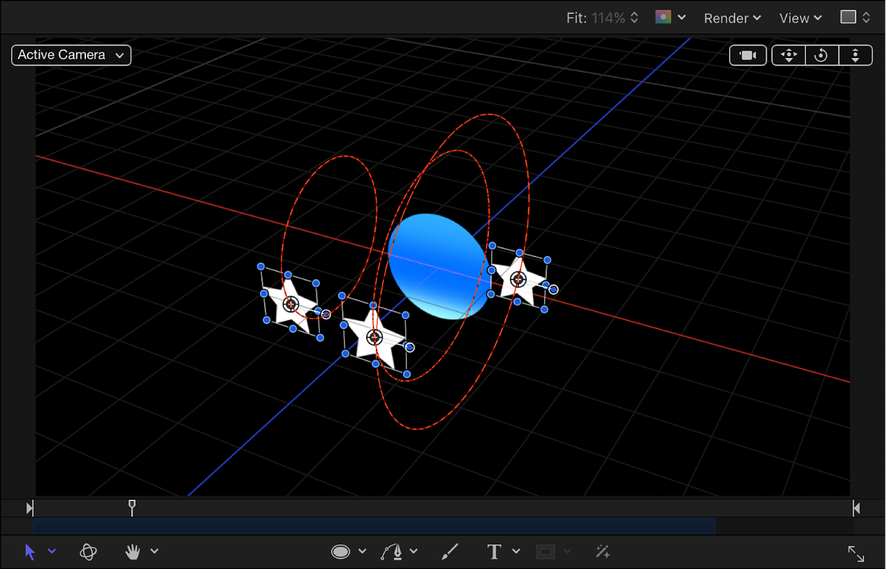Choose the Text tool
887x569 pixels.
point(494,552)
